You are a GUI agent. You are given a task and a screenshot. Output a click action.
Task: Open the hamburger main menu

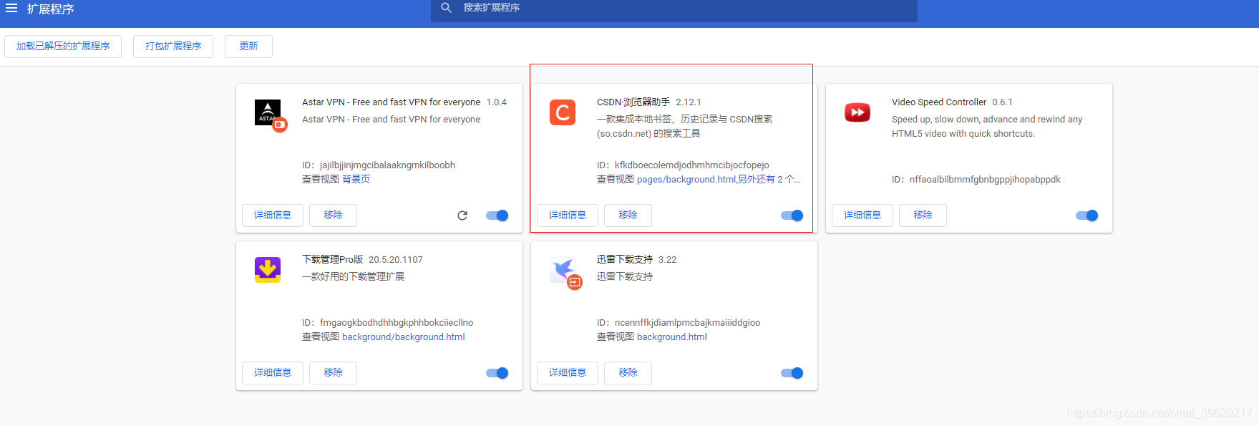tap(11, 9)
